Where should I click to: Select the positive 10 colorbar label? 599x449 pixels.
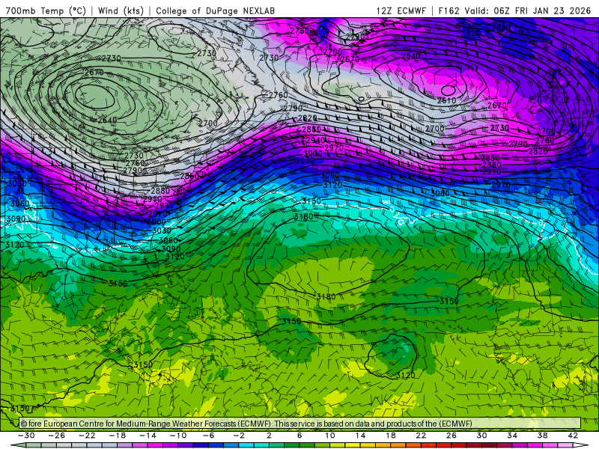[330, 436]
